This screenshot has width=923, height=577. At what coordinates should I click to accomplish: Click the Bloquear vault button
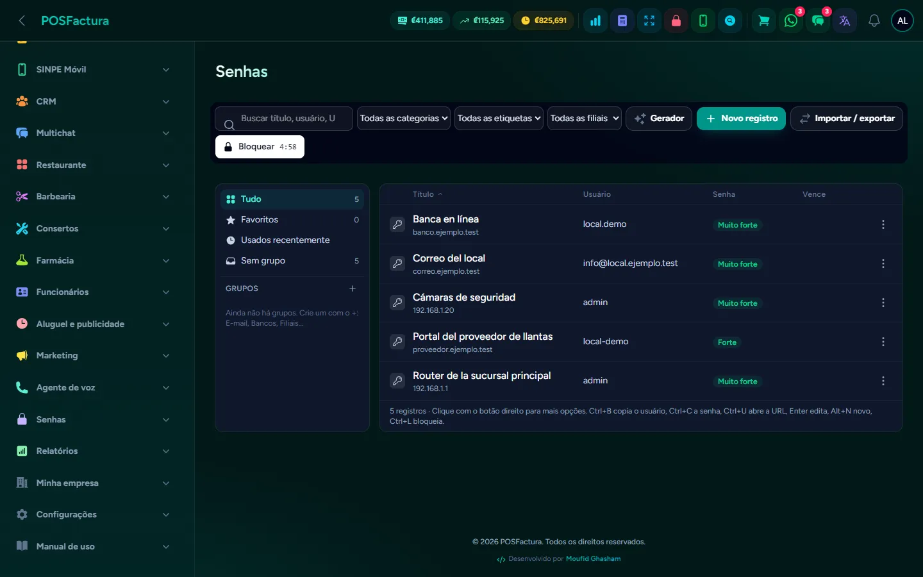pyautogui.click(x=260, y=147)
